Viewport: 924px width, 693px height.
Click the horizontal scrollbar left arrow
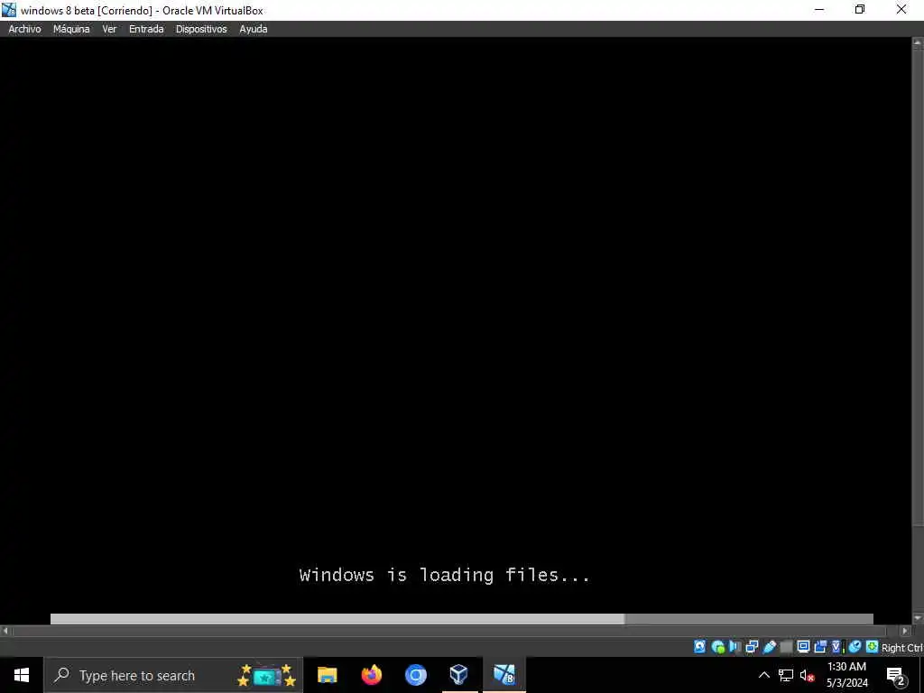(5, 631)
